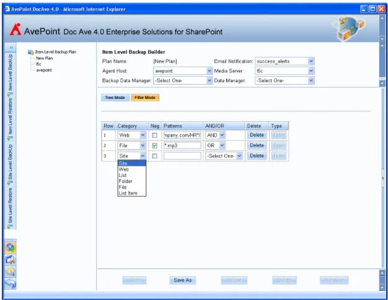
Task: Click the AvePoint red logo icon
Action: pyautogui.click(x=15, y=30)
